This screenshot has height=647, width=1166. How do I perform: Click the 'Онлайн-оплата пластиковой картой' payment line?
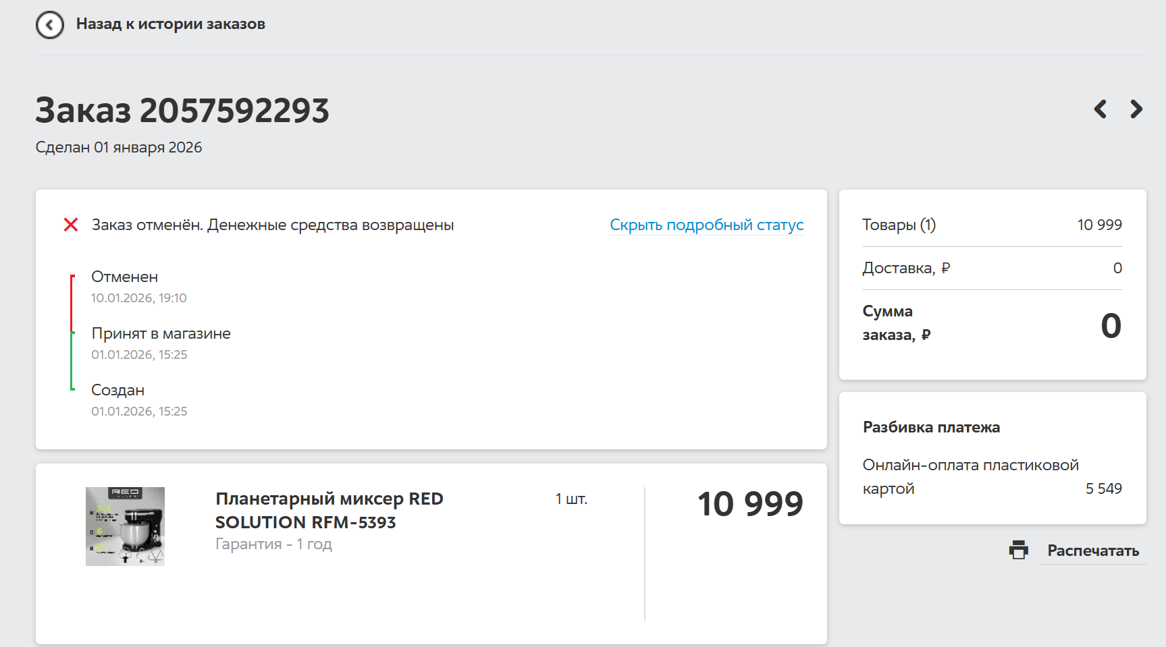[970, 476]
